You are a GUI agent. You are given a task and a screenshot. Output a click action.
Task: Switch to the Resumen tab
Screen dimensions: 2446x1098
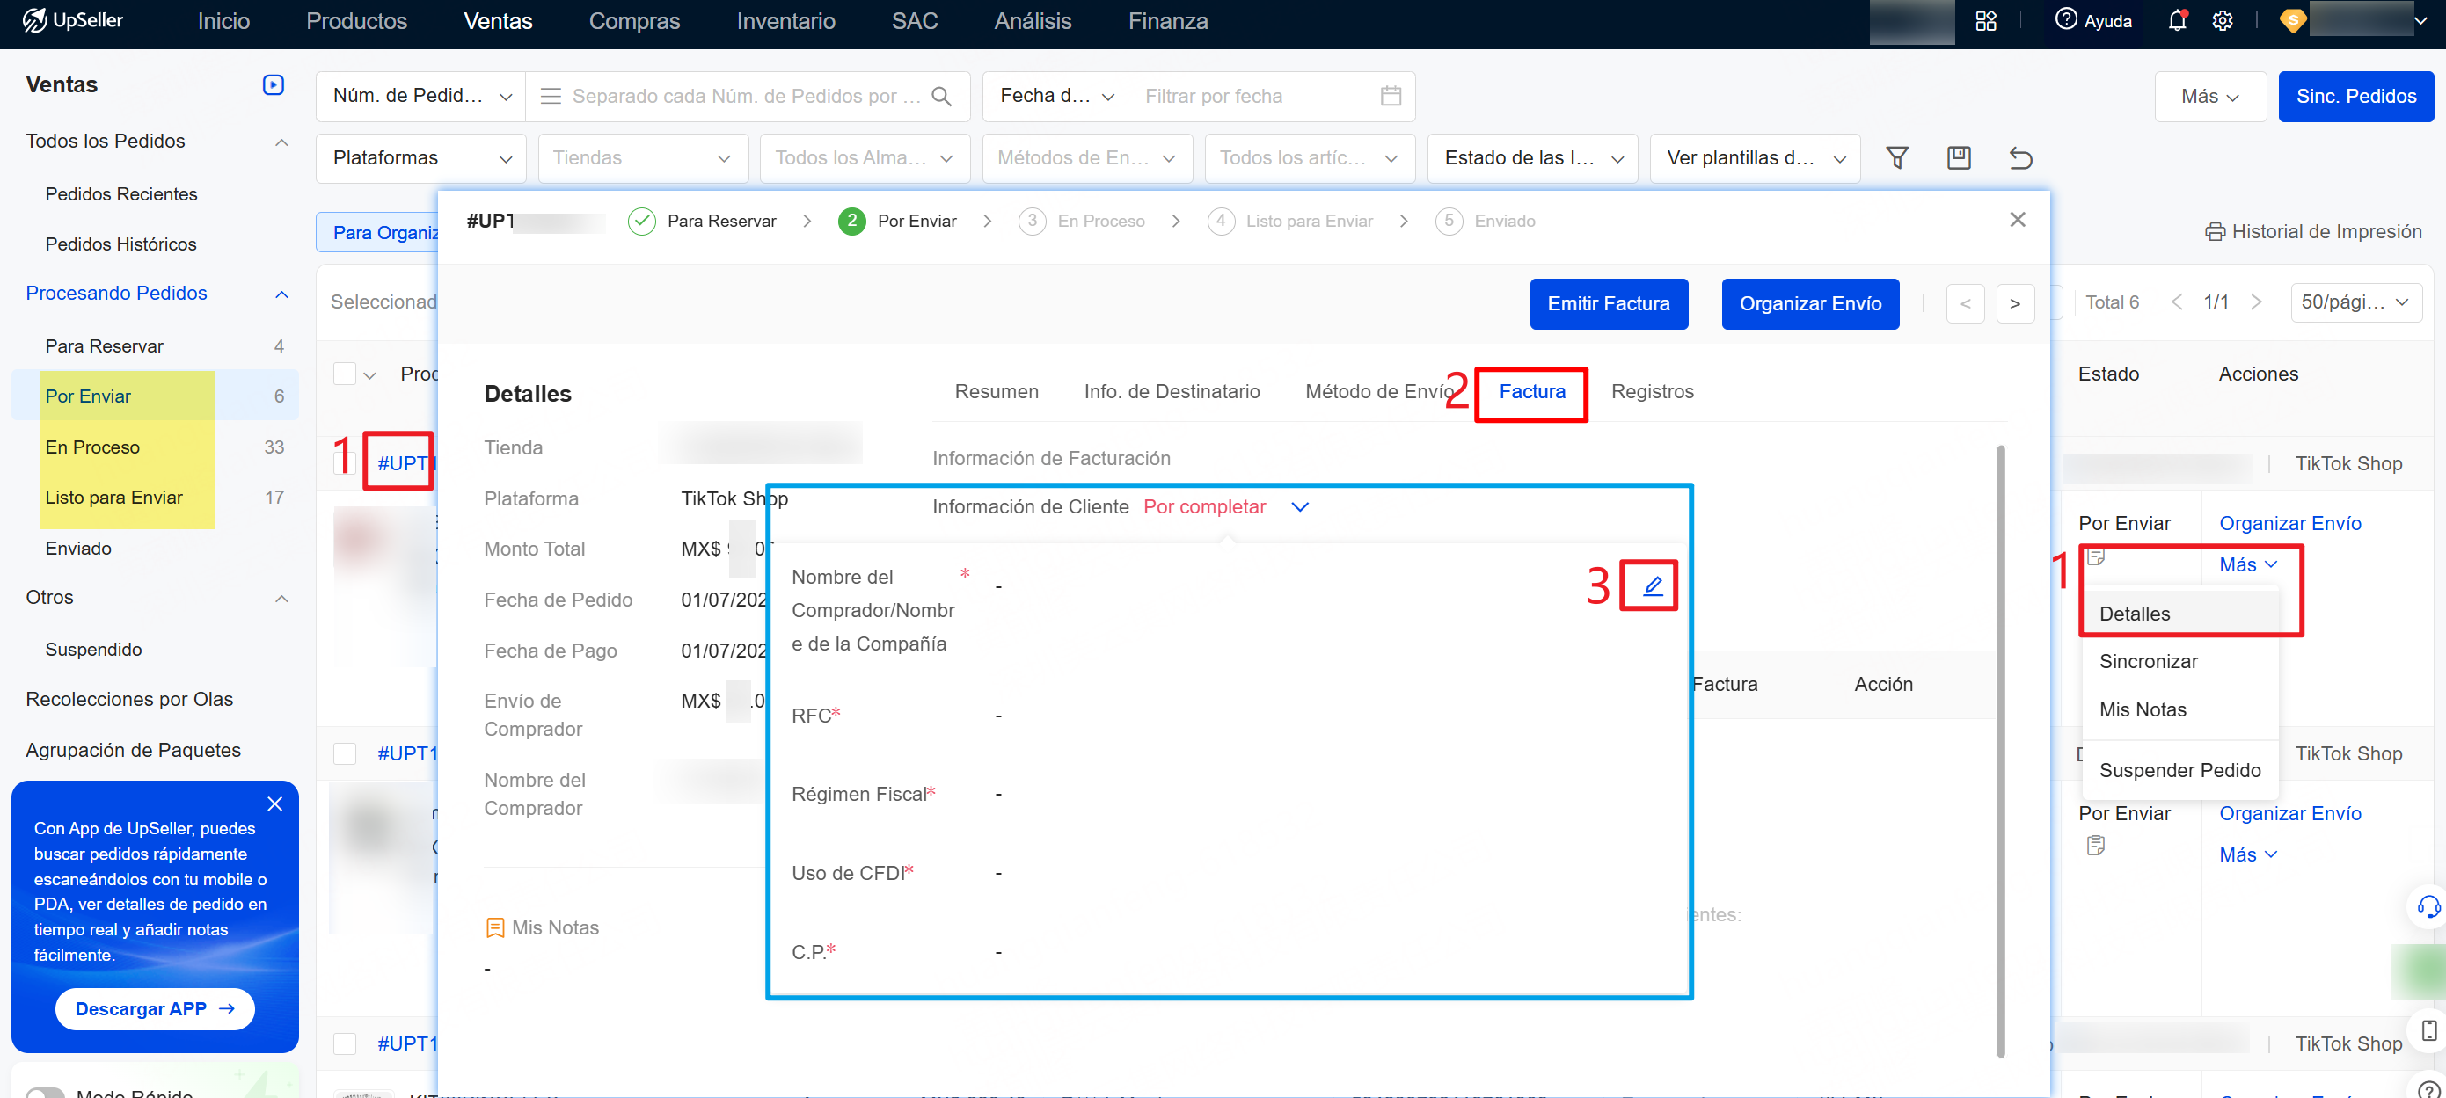click(996, 391)
